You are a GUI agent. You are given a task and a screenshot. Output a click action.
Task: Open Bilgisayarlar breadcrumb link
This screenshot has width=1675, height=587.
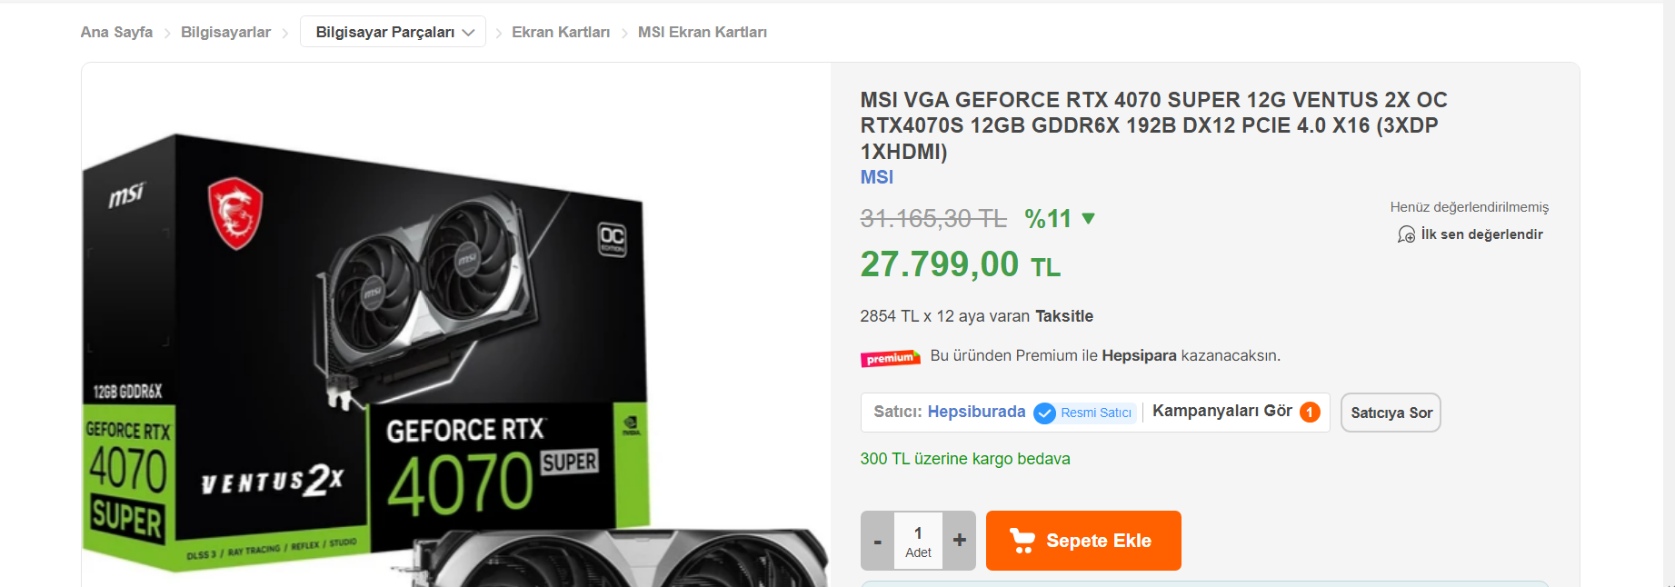(225, 32)
